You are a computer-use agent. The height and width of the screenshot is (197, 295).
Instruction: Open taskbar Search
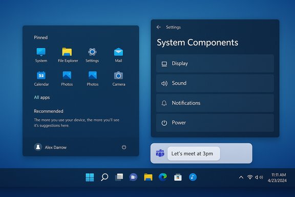coord(104,177)
